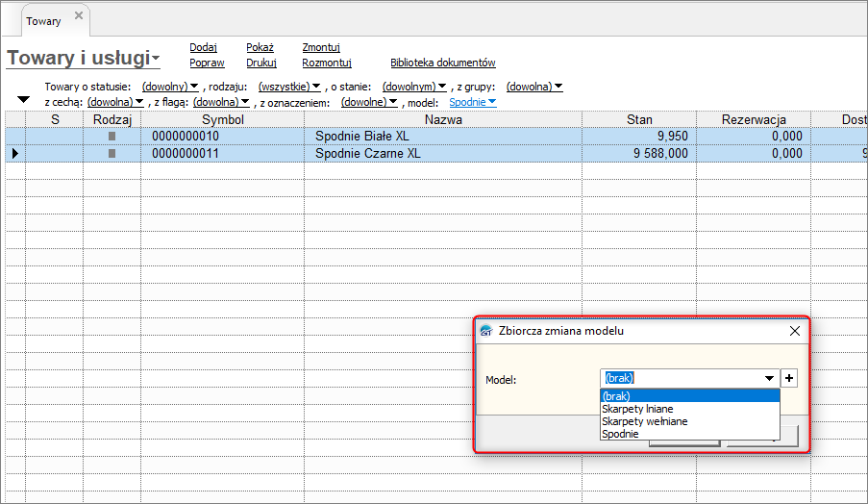
Task: Click the Drukuj link
Action: (261, 63)
